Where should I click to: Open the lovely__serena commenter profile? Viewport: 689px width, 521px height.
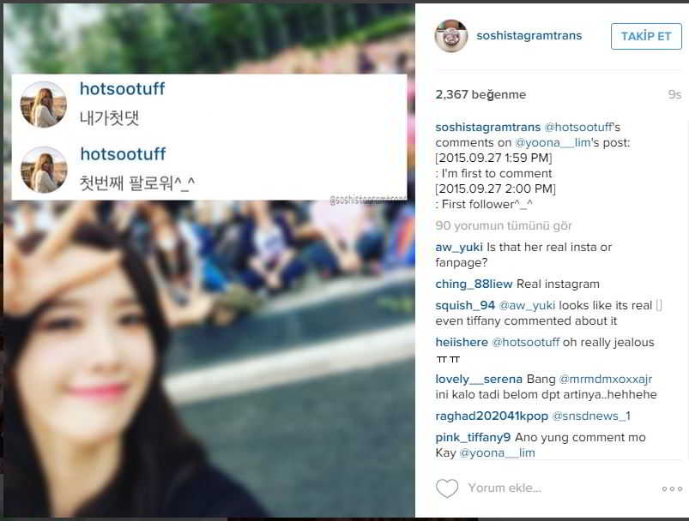pos(479,379)
